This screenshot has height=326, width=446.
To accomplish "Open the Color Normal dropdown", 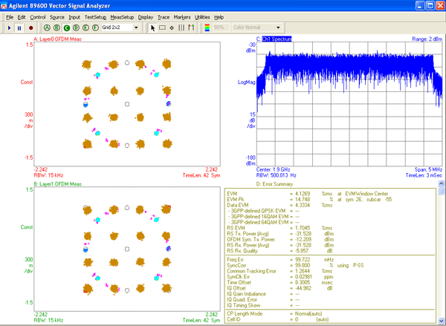I will (x=278, y=27).
